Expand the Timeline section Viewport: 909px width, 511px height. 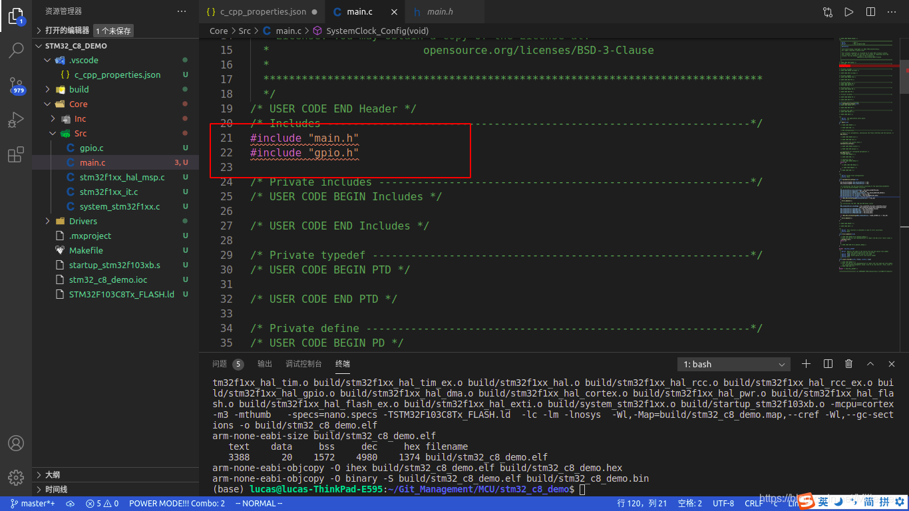coord(115,489)
